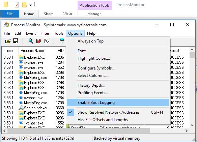
Task: Open Highlight Colors... settings
Action: (118, 58)
